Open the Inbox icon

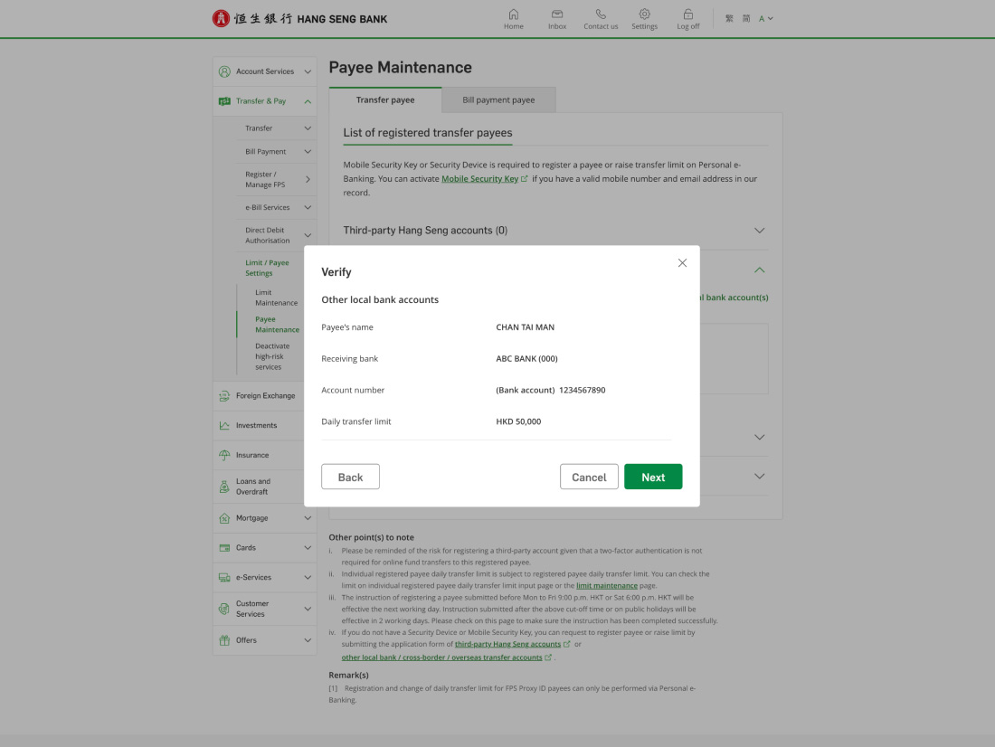point(557,14)
